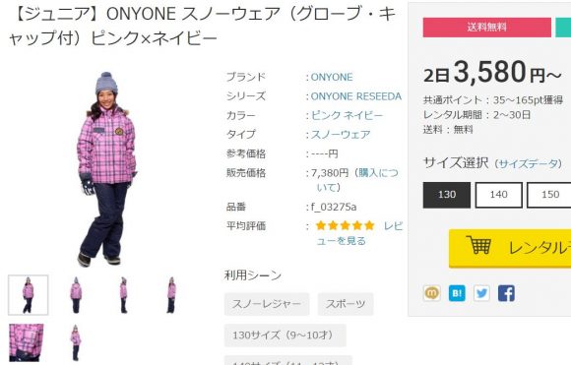The height and width of the screenshot is (365, 571).
Task: Select the first front-view product thumbnail
Action: [28, 295]
